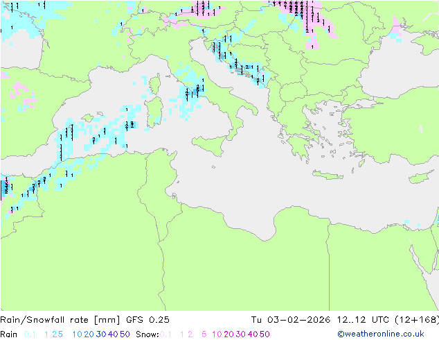Pick the Rain legend value 10
This screenshot has height=340, width=439.
[x=77, y=334]
